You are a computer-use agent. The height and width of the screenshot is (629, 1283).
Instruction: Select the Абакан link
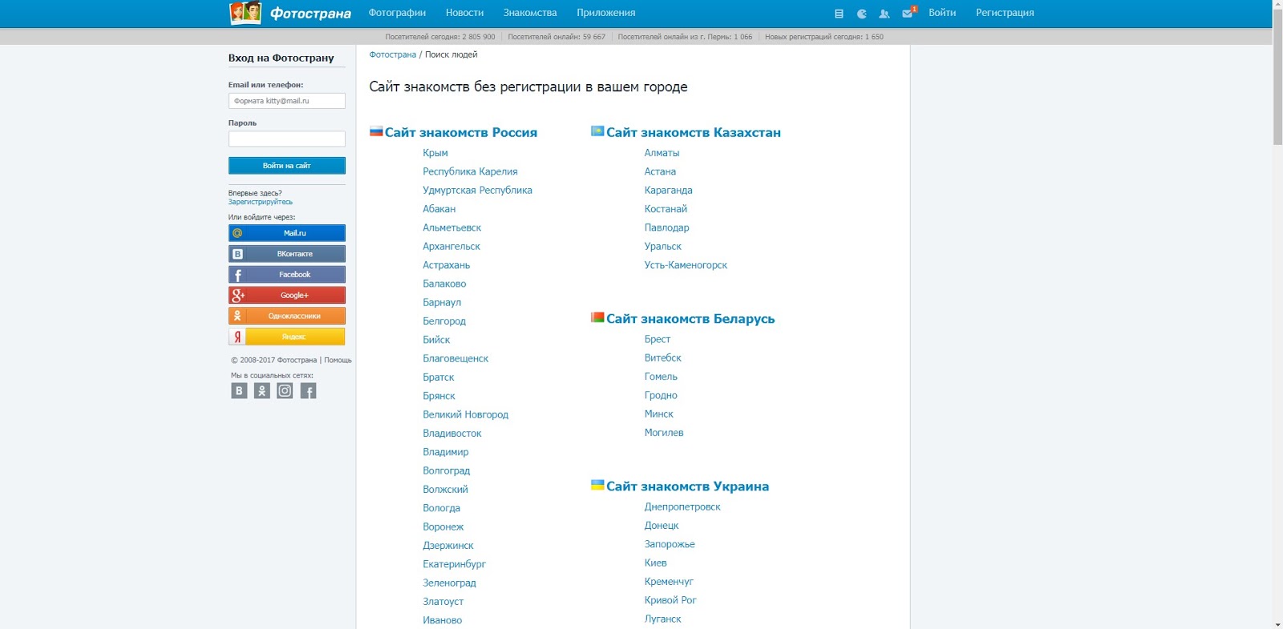pyautogui.click(x=439, y=209)
